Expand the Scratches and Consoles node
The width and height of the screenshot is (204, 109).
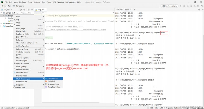click(x=1, y=26)
